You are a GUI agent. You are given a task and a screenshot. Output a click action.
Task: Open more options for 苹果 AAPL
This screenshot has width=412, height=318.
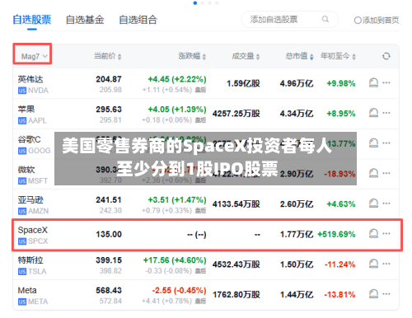(x=386, y=113)
